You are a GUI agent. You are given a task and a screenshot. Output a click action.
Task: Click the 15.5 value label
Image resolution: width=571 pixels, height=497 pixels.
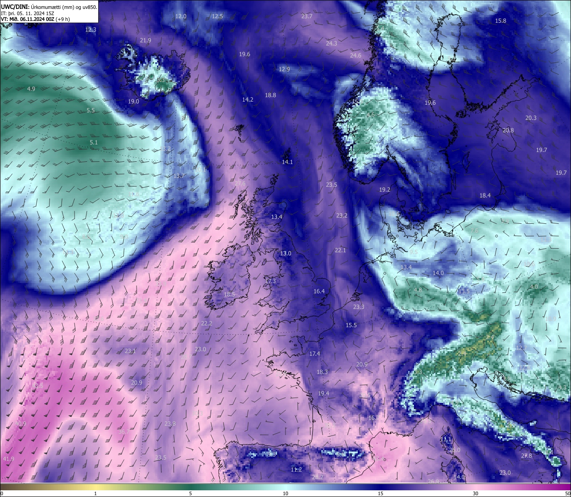point(351,325)
